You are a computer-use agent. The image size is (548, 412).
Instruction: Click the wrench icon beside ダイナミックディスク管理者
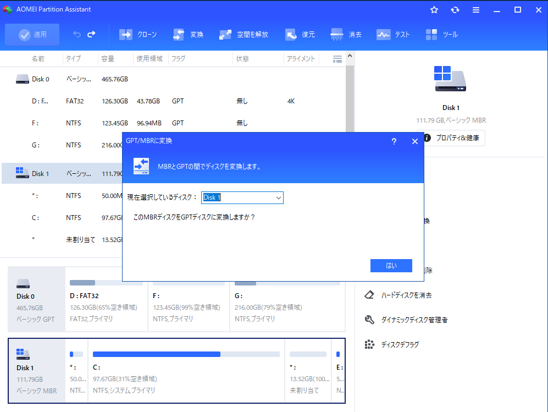point(369,320)
